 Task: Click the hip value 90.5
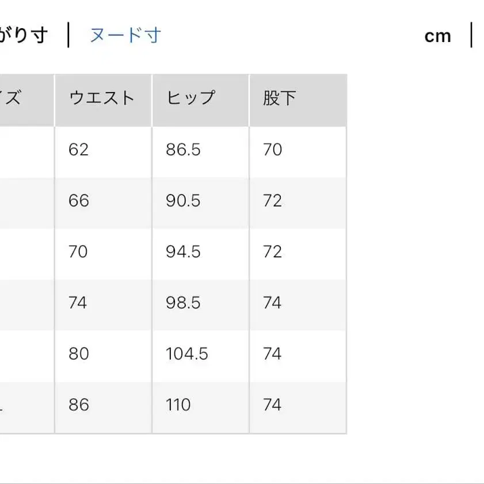pos(182,201)
